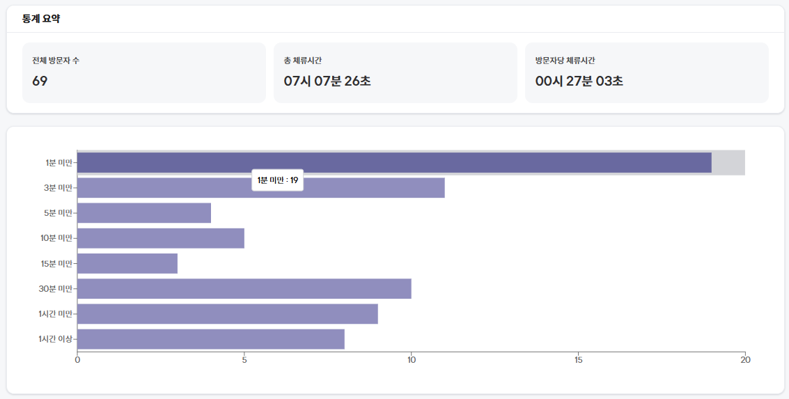Click the 1시간 미만 bar
The width and height of the screenshot is (789, 399).
(227, 314)
